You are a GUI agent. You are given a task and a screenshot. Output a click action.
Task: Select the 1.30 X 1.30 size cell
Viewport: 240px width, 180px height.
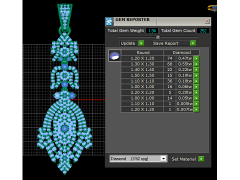[142, 64]
